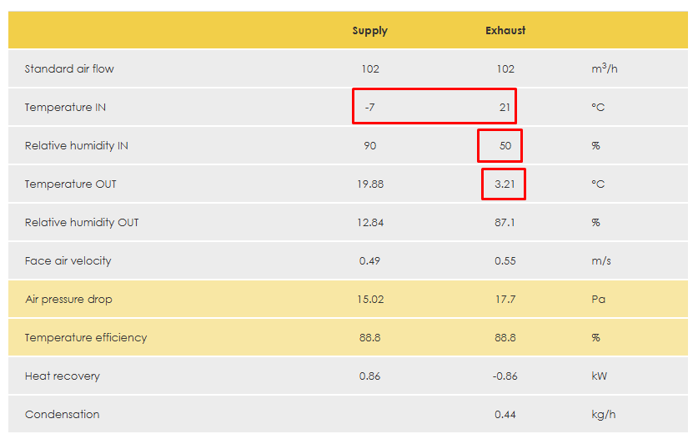This screenshot has width=693, height=439.
Task: Click Exhaust Temperature OUT value 3.21
Action: (505, 184)
